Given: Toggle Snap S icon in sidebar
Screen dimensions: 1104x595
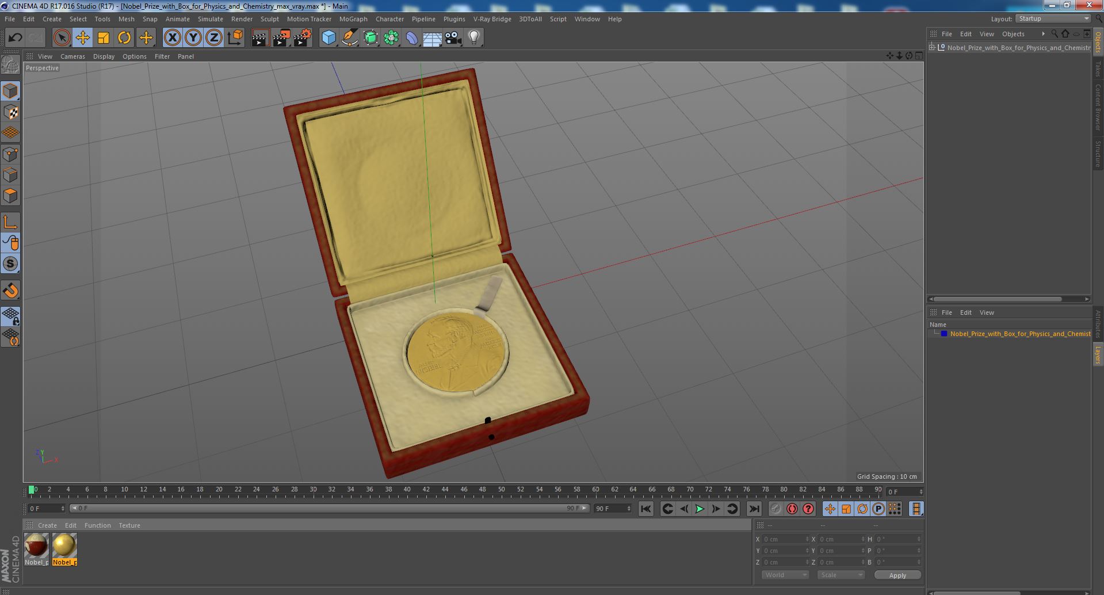Looking at the screenshot, I should tap(10, 264).
